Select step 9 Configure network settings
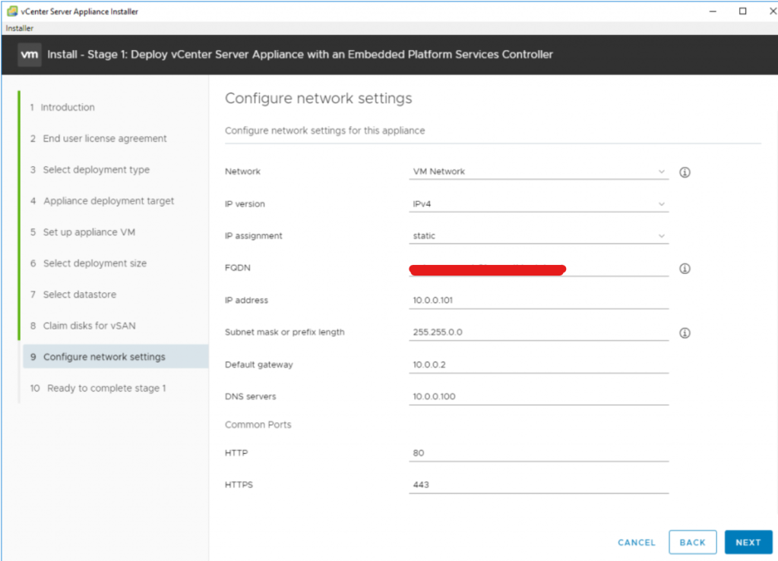Image resolution: width=778 pixels, height=561 pixels. point(115,357)
